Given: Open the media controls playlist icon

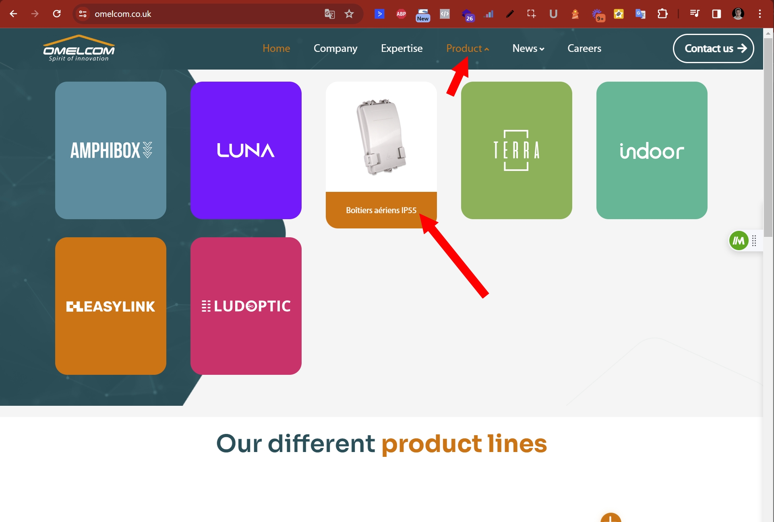Looking at the screenshot, I should (694, 14).
